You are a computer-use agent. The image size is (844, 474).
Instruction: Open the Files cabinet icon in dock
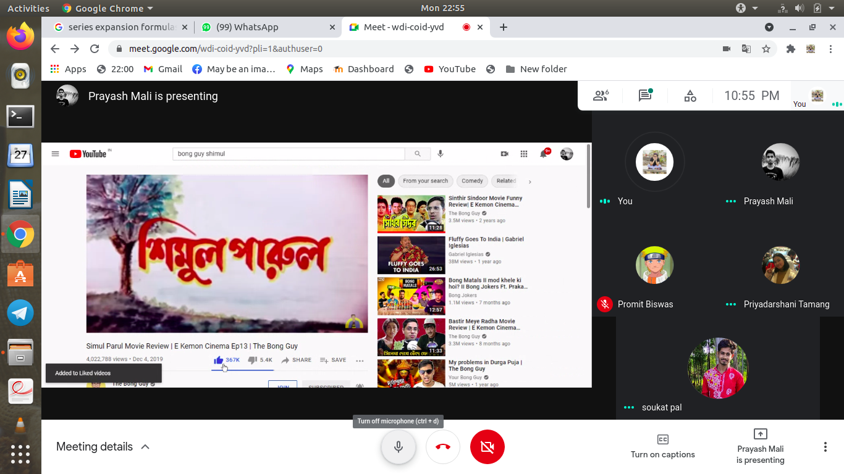[x=20, y=352]
